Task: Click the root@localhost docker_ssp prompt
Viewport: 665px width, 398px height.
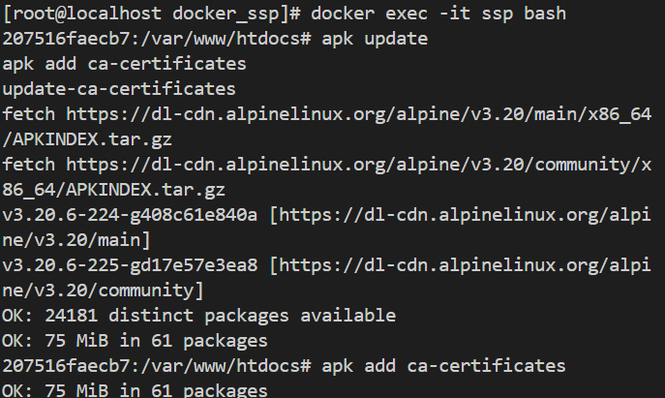Action: coord(151,14)
